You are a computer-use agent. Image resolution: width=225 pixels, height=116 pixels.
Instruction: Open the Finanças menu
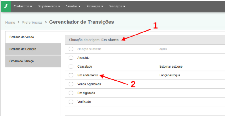pyautogui.click(x=95, y=6)
